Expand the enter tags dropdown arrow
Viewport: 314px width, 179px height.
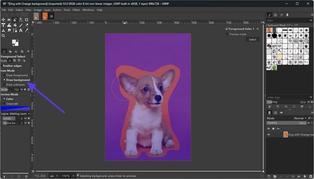[311, 97]
